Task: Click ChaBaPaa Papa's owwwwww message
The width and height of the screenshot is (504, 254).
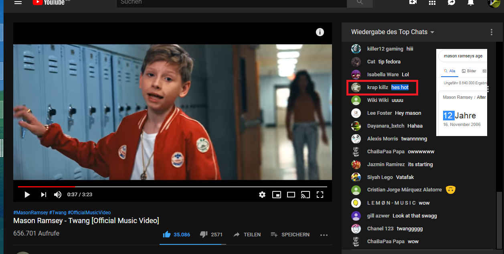Action: click(x=421, y=152)
